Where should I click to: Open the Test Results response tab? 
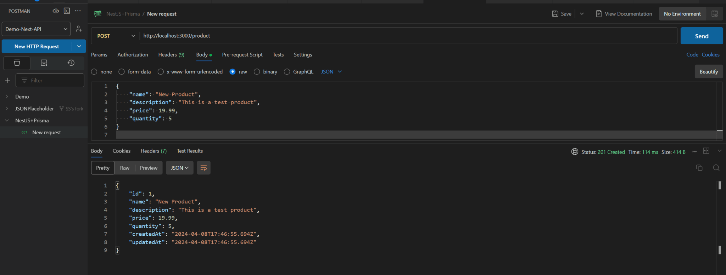pos(190,151)
